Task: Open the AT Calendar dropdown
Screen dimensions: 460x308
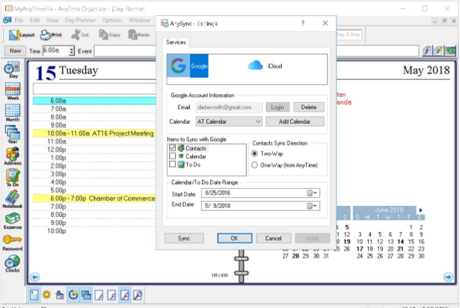Action: tap(229, 121)
